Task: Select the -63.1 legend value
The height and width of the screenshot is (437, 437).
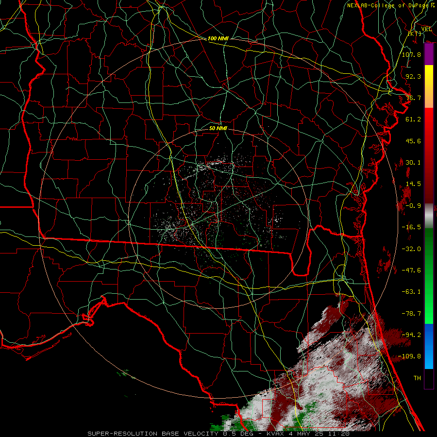Action: pyautogui.click(x=411, y=292)
